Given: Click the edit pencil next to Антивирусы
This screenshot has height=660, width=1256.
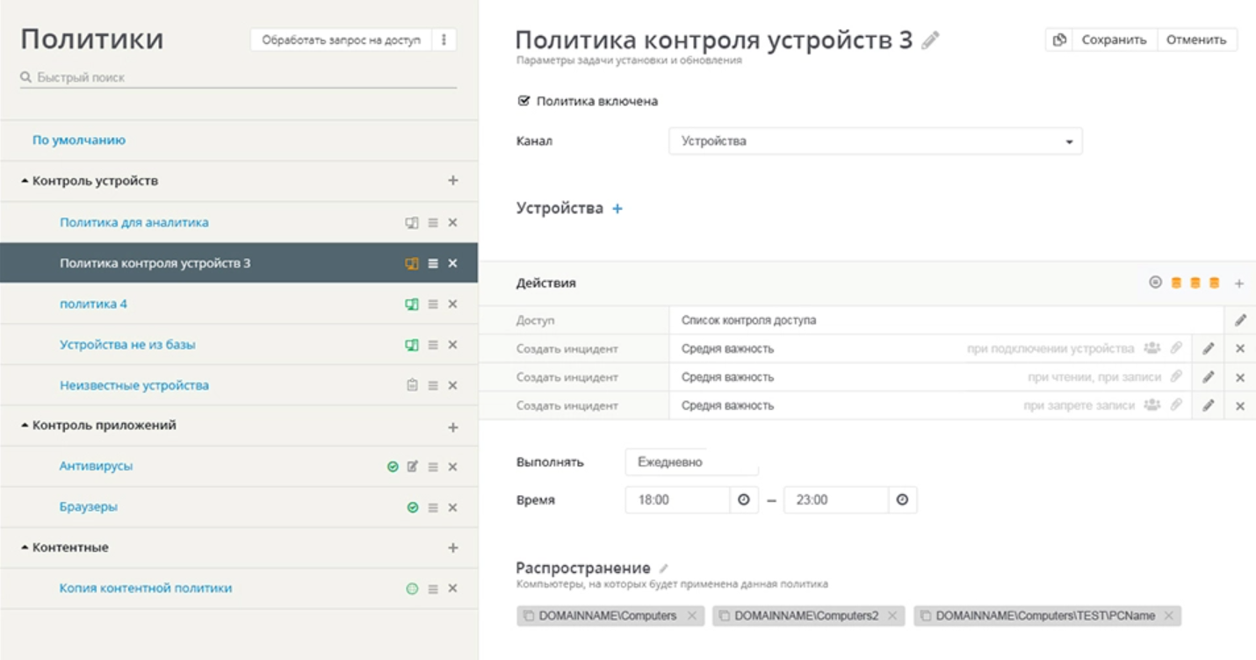Looking at the screenshot, I should 413,466.
